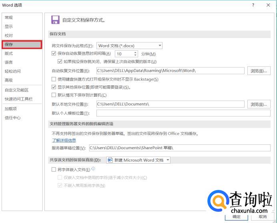Open the 共享该文档时保留保真度 document dropdown
The height and width of the screenshot is (223, 277).
pyautogui.click(x=138, y=160)
